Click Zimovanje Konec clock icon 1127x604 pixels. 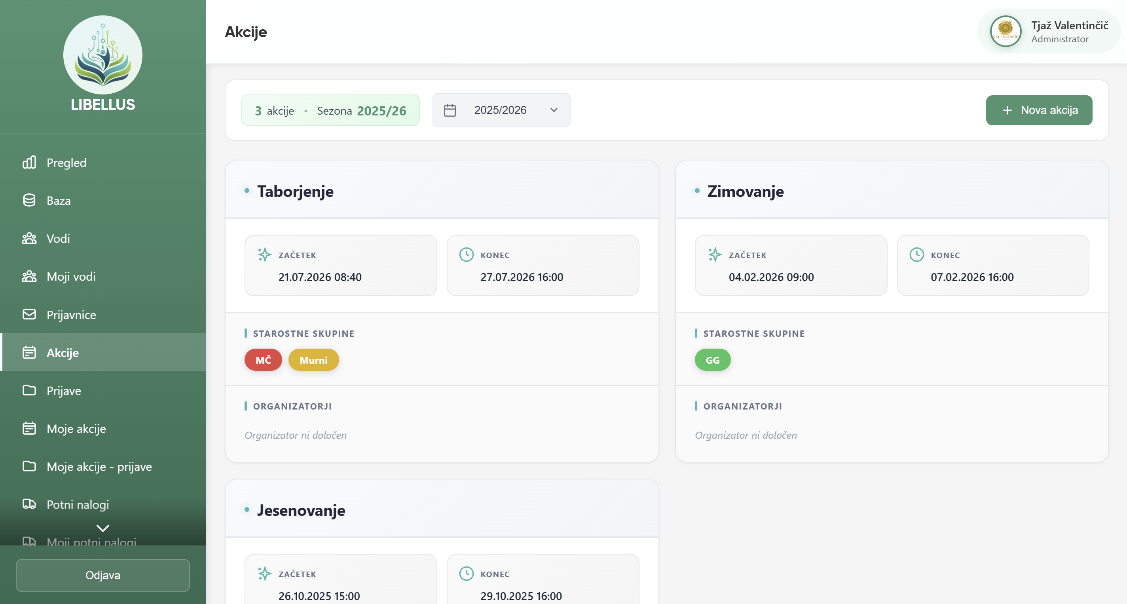pyautogui.click(x=916, y=254)
